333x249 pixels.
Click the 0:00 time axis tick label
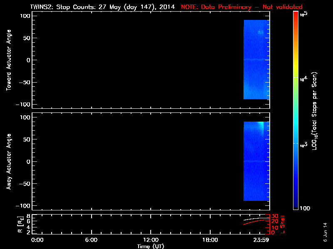point(37,240)
